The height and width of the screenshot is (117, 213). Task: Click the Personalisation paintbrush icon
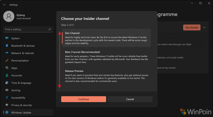(7, 60)
